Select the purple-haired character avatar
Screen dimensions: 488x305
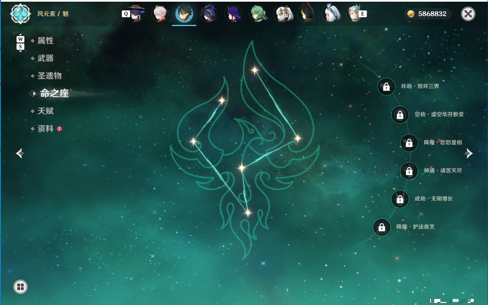[233, 14]
